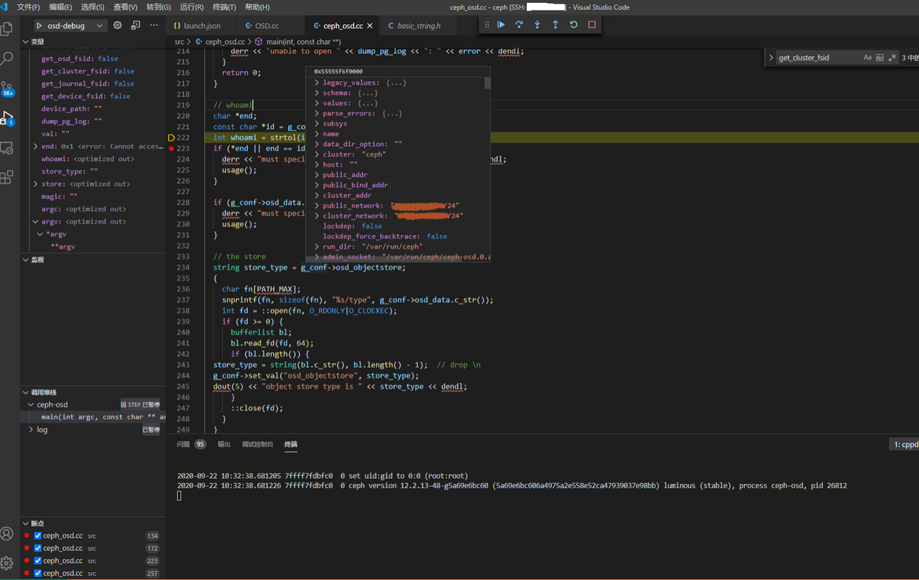Stop the debugger with the red square
This screenshot has height=580, width=919.
pos(592,25)
